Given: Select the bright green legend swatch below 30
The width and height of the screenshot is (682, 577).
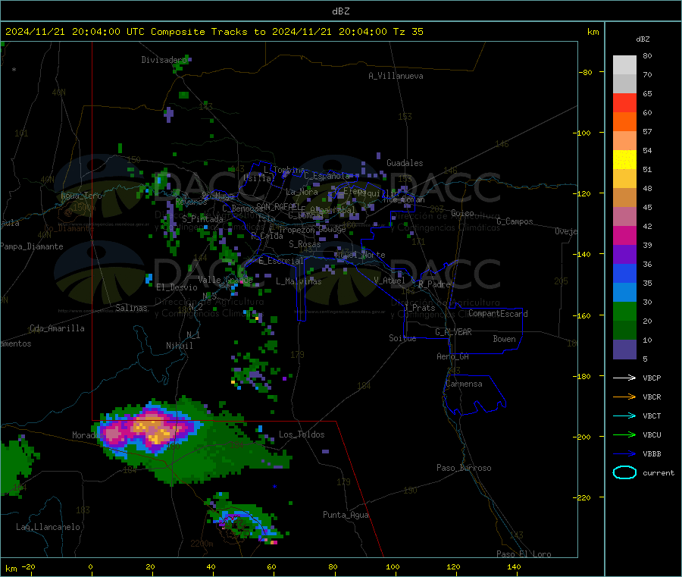Looking at the screenshot, I should (x=624, y=311).
